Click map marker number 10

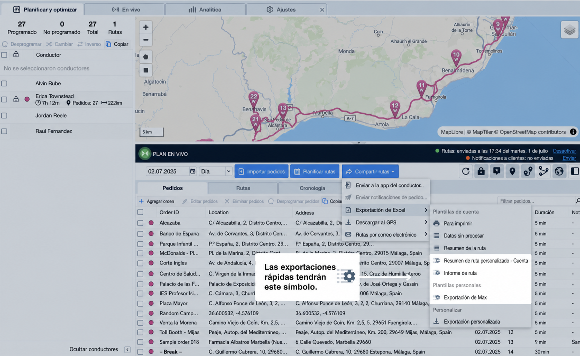pos(456,57)
